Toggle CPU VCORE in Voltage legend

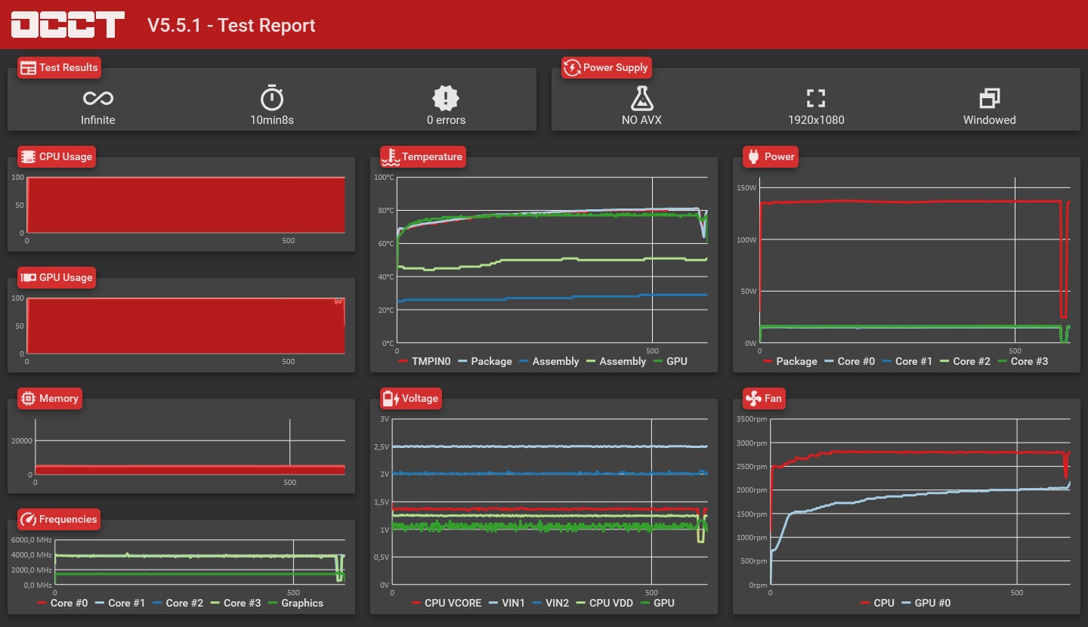click(447, 603)
